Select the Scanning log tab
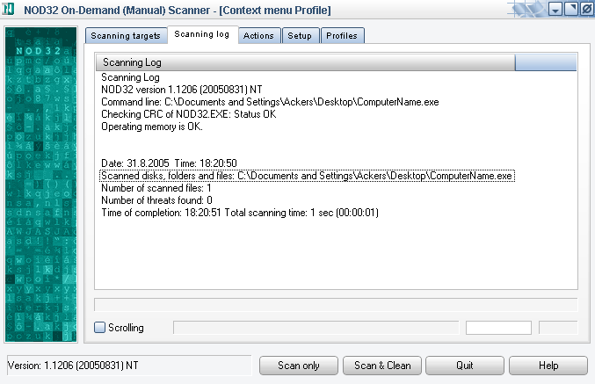Screen dimensions: 595x384 point(201,35)
